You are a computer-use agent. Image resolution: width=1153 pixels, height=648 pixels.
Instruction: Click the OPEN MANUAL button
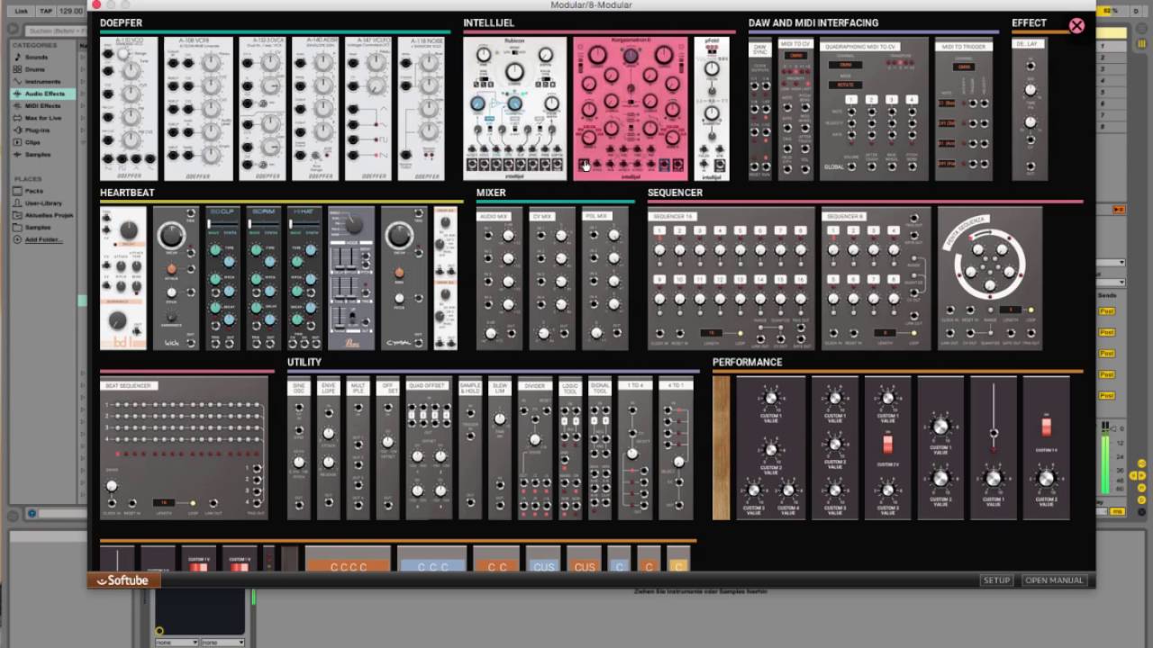[x=1054, y=580]
